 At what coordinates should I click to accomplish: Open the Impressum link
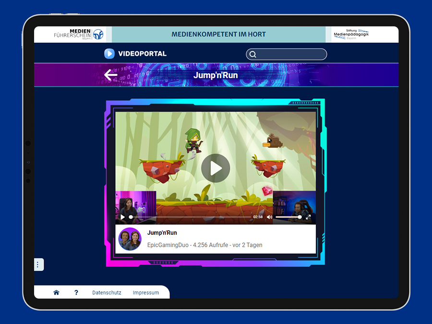(146, 293)
